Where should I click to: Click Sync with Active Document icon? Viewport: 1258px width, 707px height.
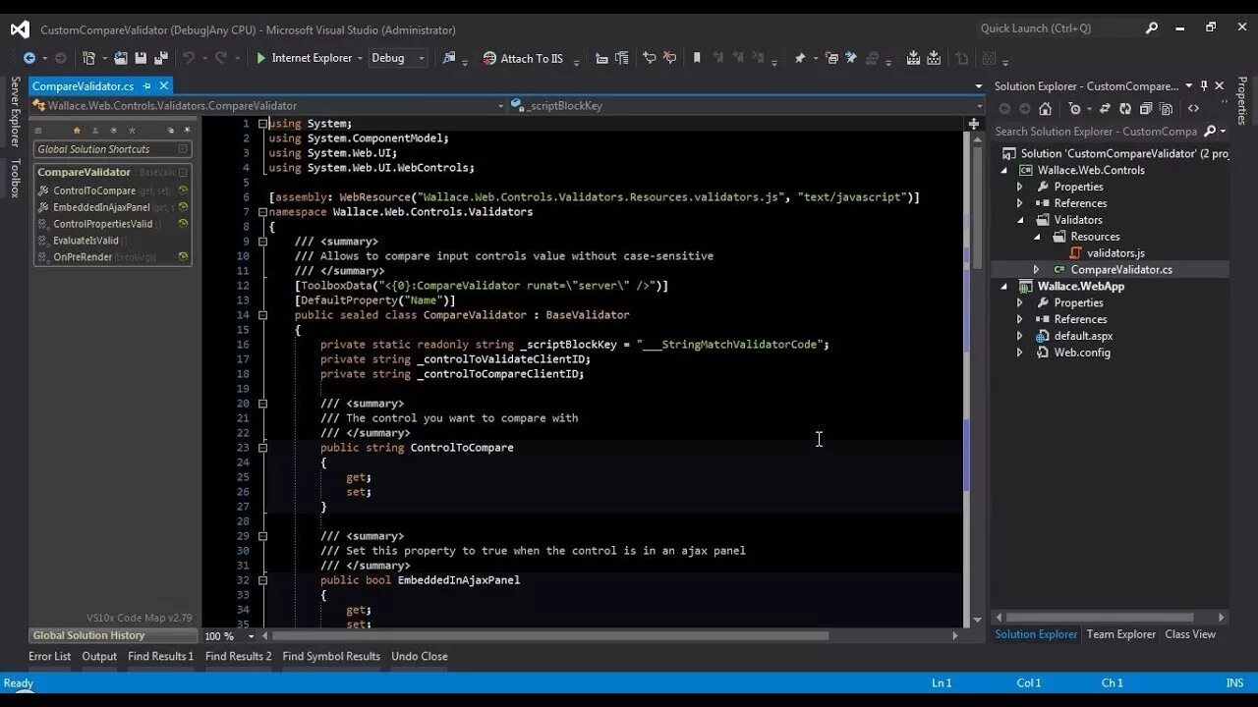coord(1105,109)
